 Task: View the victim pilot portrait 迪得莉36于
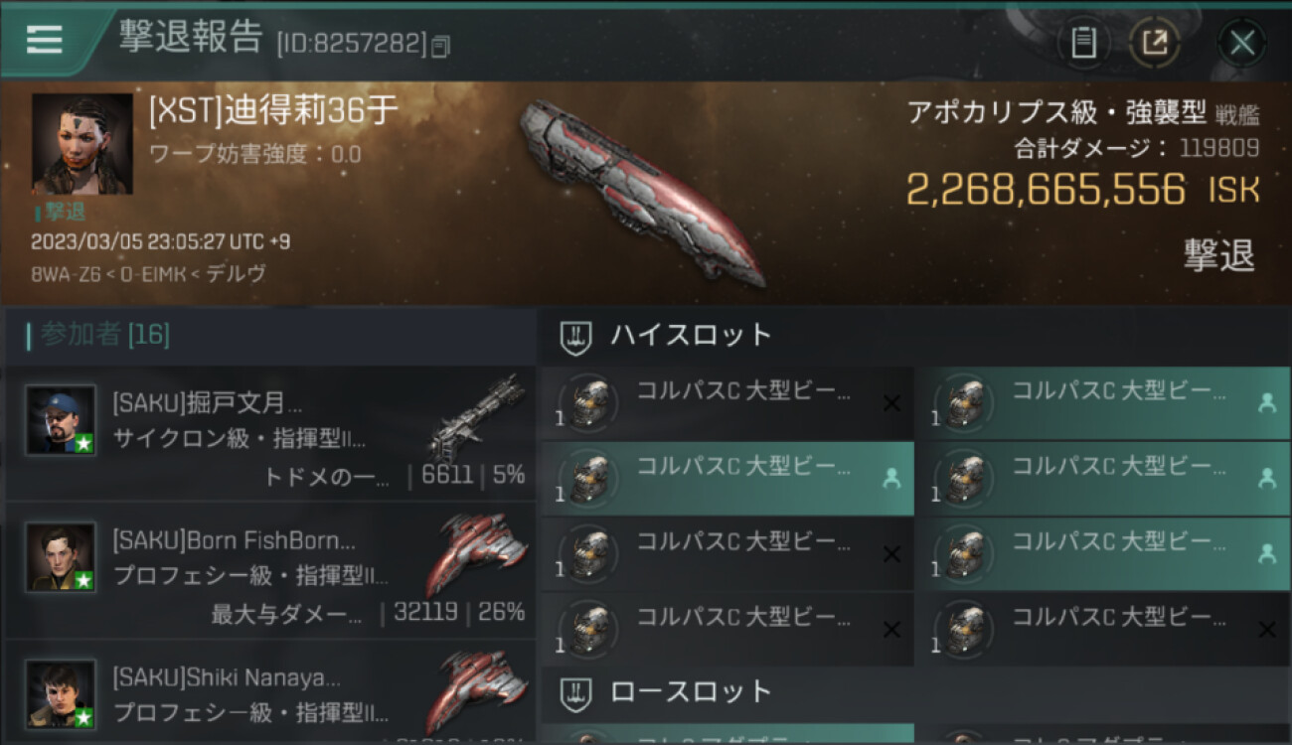pos(82,144)
